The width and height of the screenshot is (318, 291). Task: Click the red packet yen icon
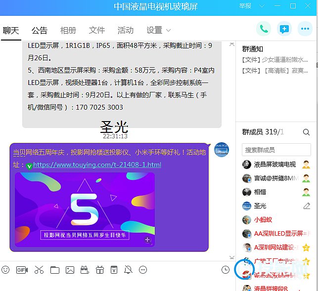point(114,270)
